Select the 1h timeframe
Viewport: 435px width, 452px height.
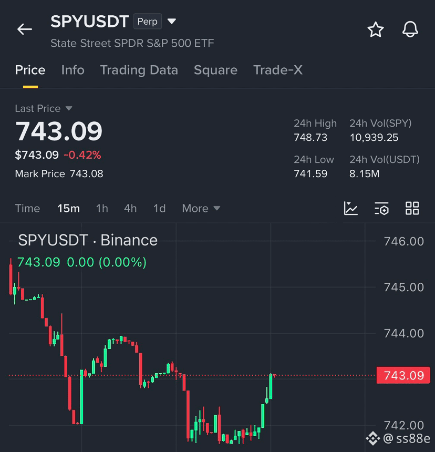click(102, 208)
